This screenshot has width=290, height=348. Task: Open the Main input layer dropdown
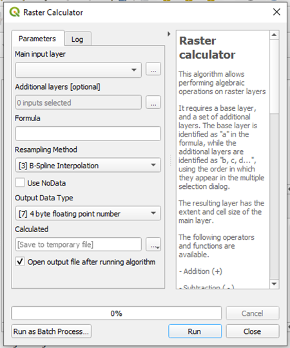click(79, 70)
